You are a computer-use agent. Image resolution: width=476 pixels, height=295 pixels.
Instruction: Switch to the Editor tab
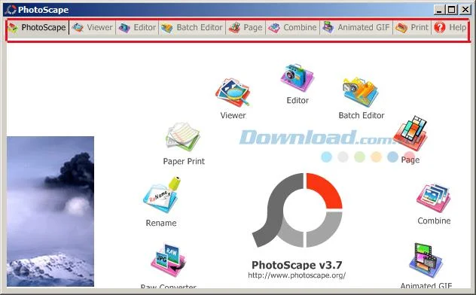(x=137, y=28)
